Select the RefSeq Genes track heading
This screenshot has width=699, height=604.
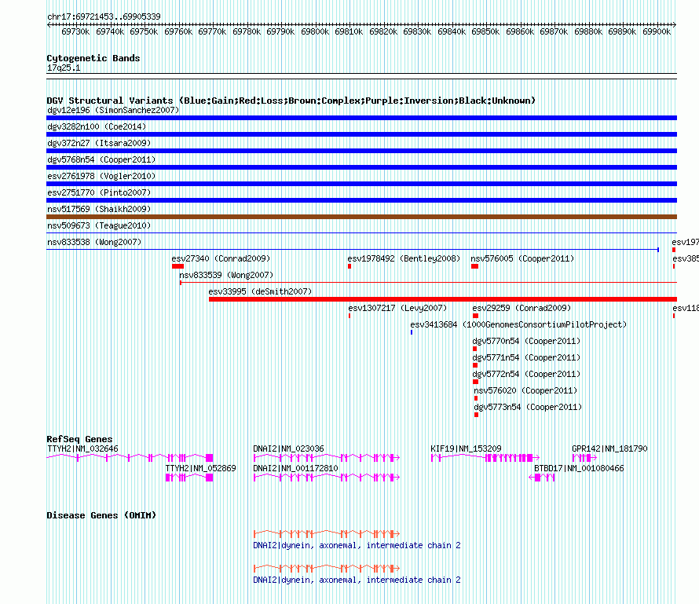pyautogui.click(x=79, y=439)
